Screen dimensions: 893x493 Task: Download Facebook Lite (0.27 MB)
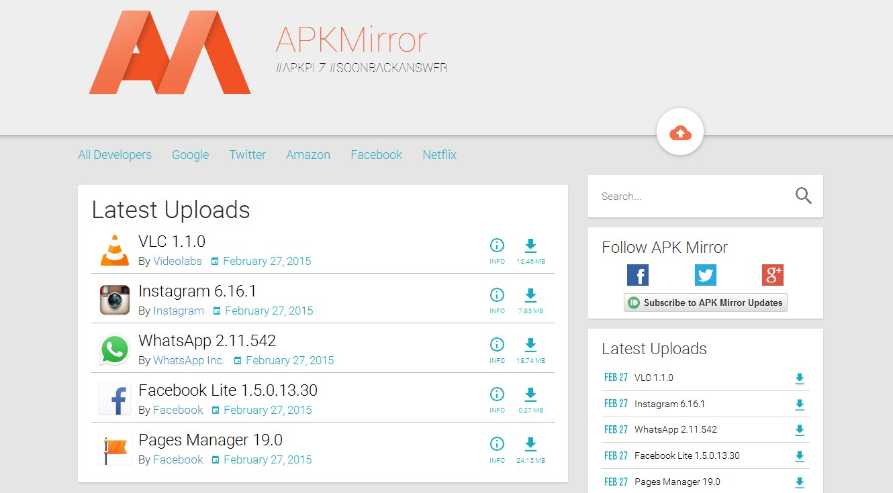point(530,399)
